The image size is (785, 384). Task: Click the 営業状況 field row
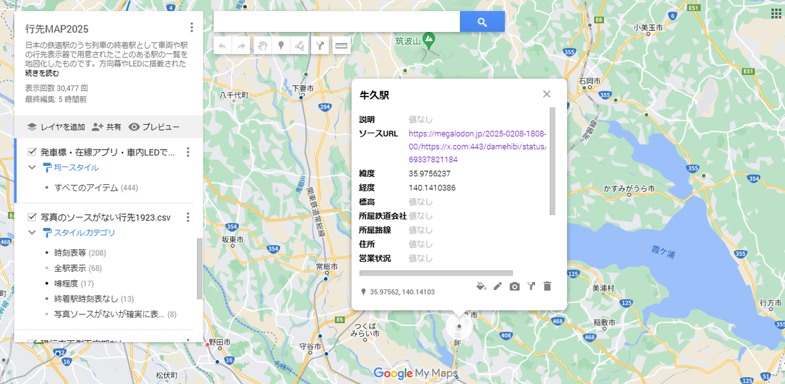[x=453, y=258]
